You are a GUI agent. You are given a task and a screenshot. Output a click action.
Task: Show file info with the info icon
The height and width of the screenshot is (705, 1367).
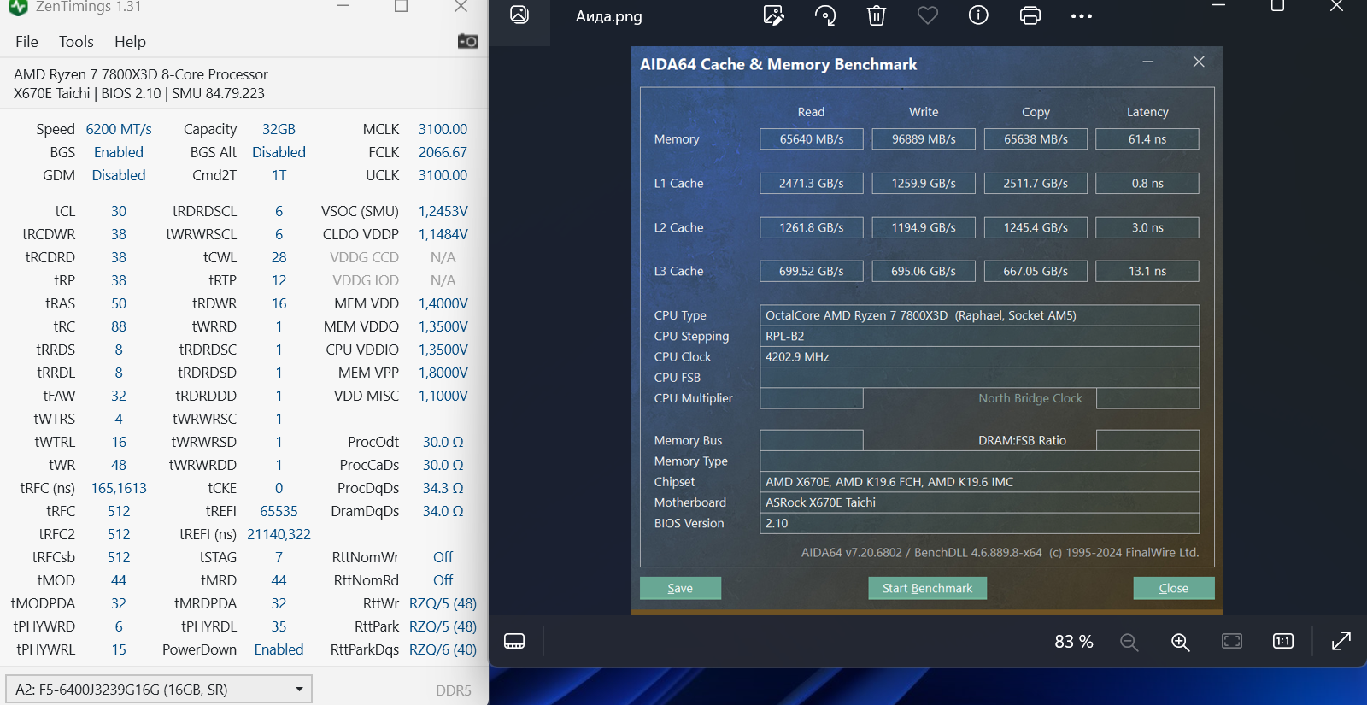pos(978,15)
